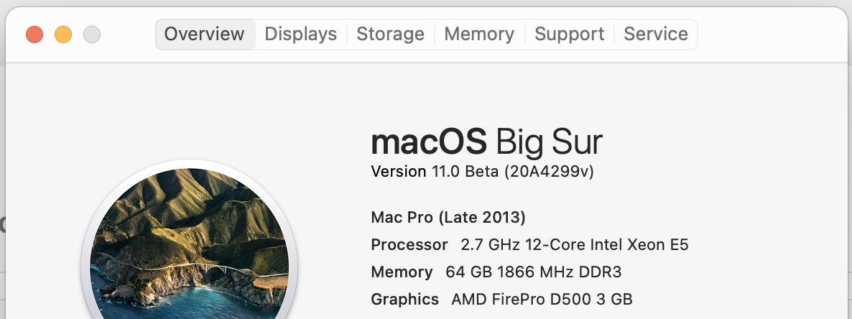852x319 pixels.
Task: Return to the Overview tab
Action: (205, 34)
